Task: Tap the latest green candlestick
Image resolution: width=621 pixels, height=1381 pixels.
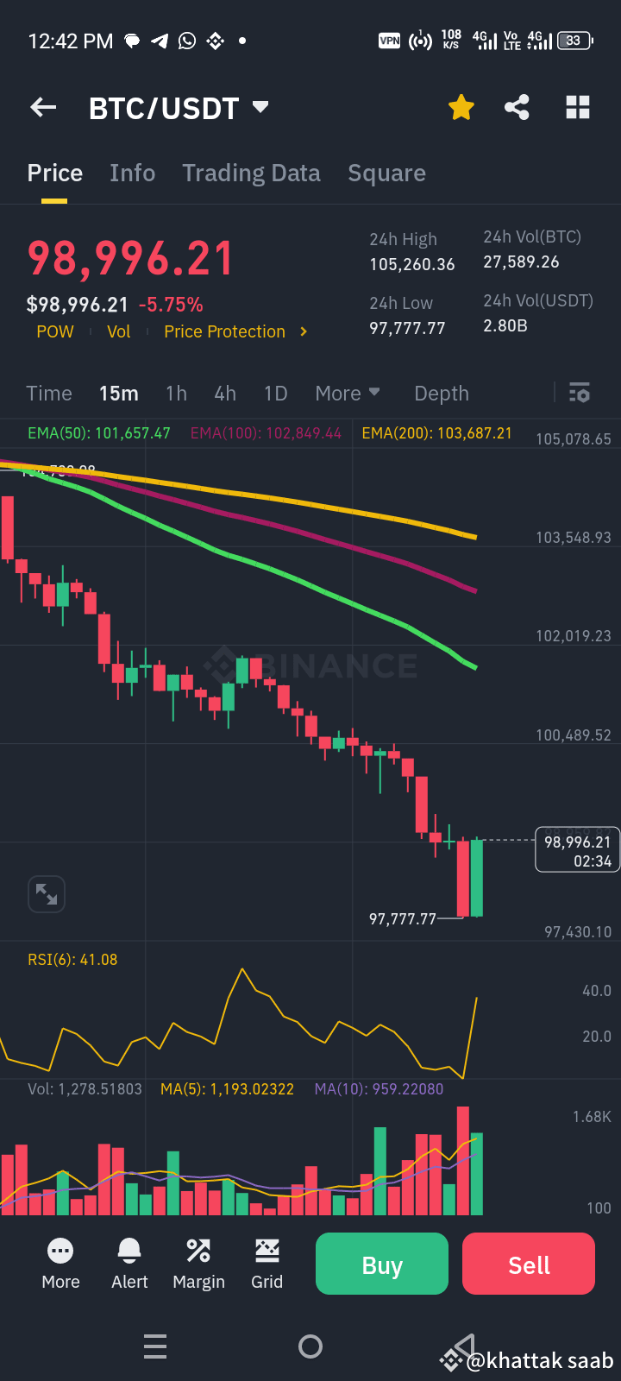Action: (x=477, y=877)
